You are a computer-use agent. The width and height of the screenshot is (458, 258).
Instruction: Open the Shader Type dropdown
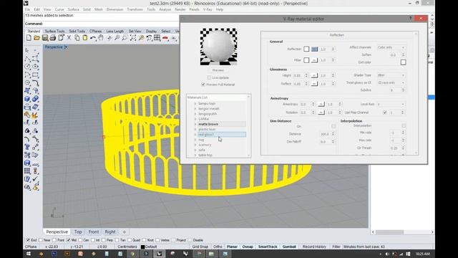pyautogui.click(x=391, y=75)
